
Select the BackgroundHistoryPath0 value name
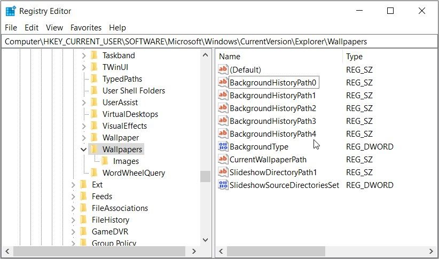(x=273, y=83)
